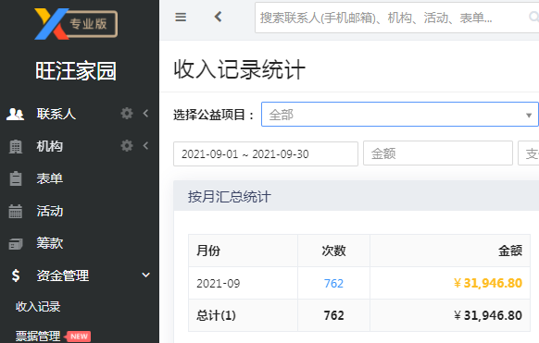This screenshot has width=539, height=343.
Task: Toggle the hamburger menu icon
Action: click(x=181, y=17)
